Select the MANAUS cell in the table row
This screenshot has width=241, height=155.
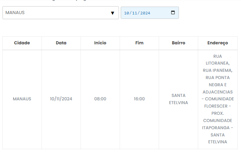point(22,99)
